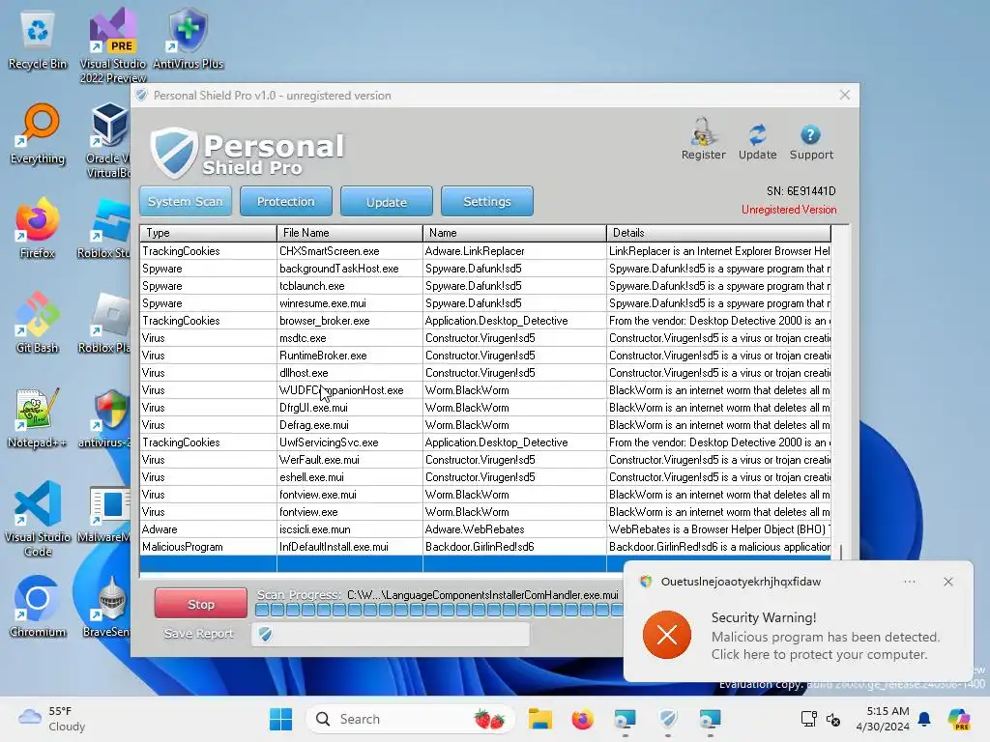Sort by the File Name column header
Viewport: 990px width, 742px height.
coord(350,233)
